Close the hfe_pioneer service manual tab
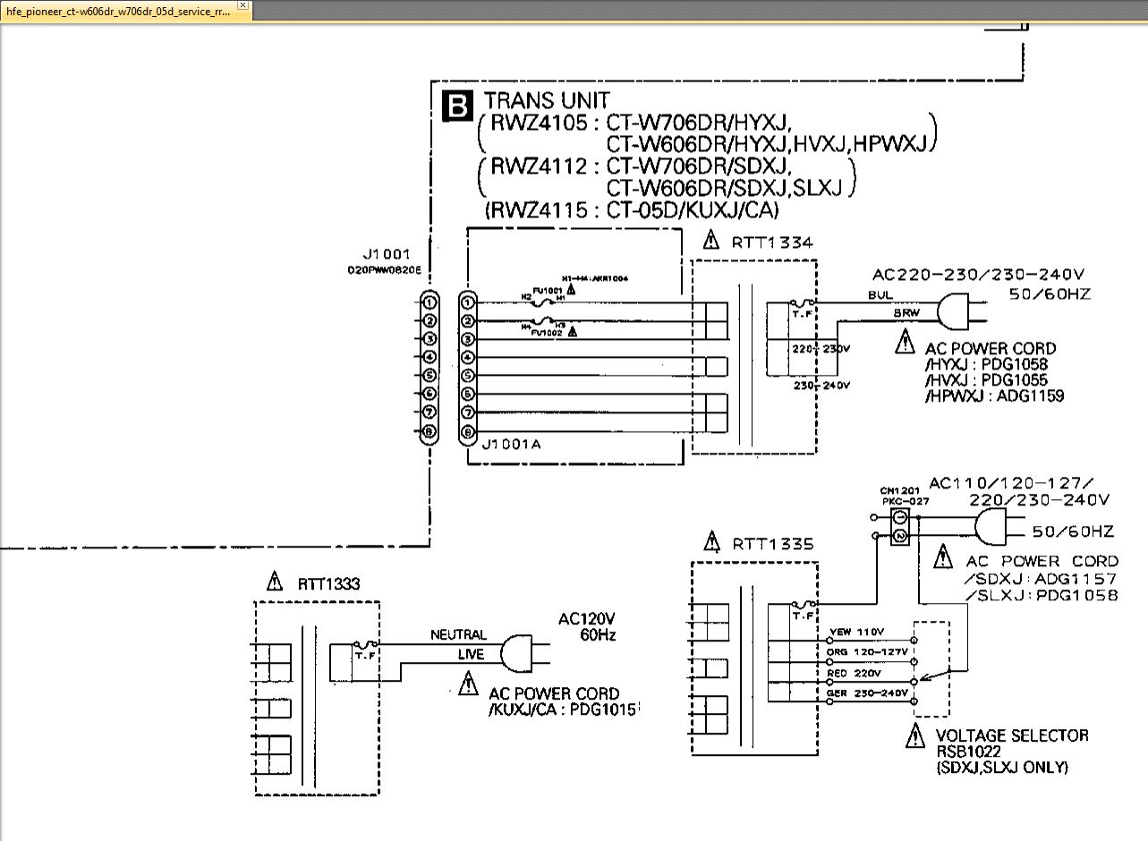1148x841 pixels. coord(242,4)
